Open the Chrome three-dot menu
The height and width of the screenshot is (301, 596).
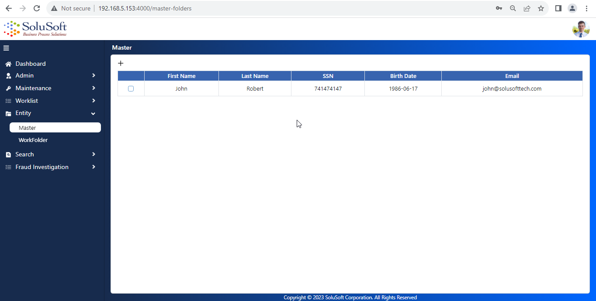click(586, 8)
